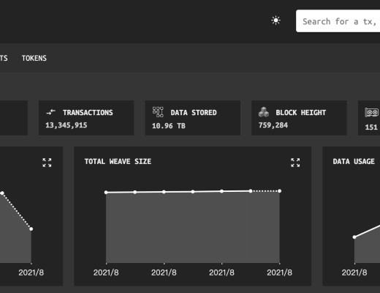
Task: Click the first data point in Total Weave Size
Action: (106, 193)
